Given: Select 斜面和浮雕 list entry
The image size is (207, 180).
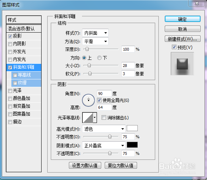Looking at the screenshot, I should click(24, 67).
